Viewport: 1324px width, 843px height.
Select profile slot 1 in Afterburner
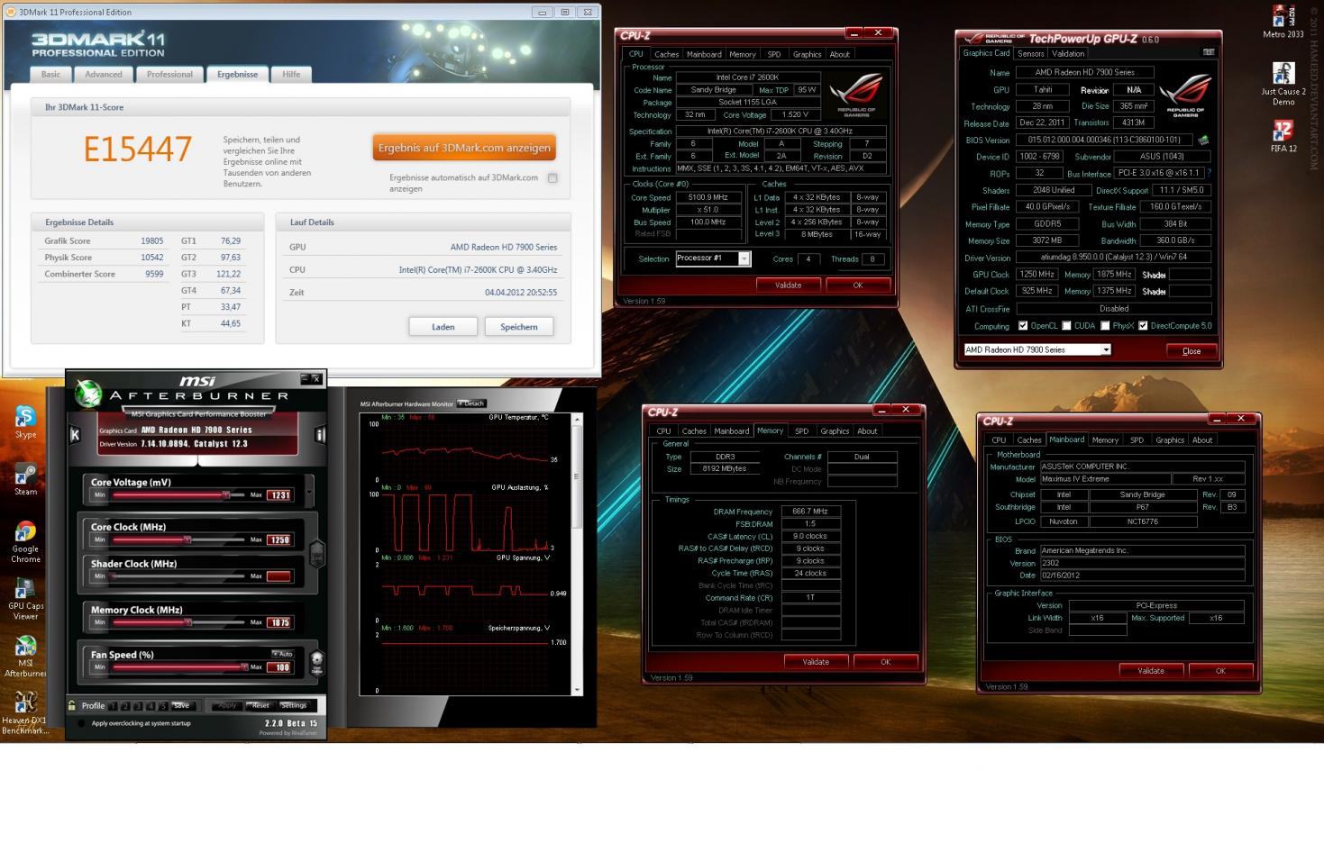coord(113,706)
